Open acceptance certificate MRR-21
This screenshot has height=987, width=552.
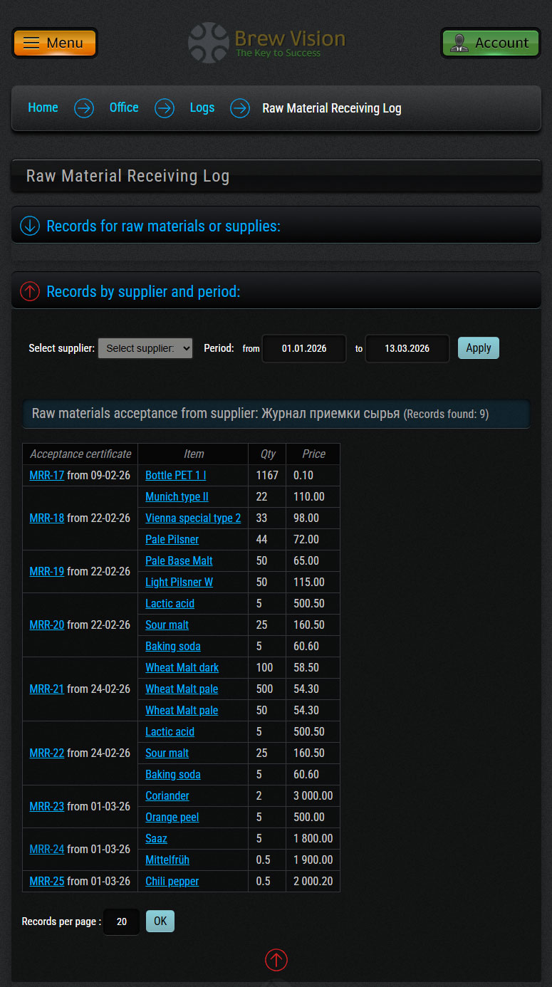(x=47, y=689)
